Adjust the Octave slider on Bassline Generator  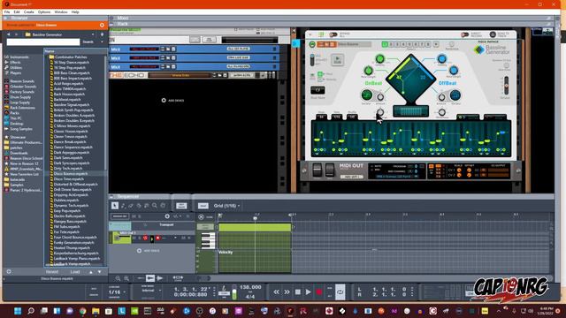pyautogui.click(x=506, y=86)
